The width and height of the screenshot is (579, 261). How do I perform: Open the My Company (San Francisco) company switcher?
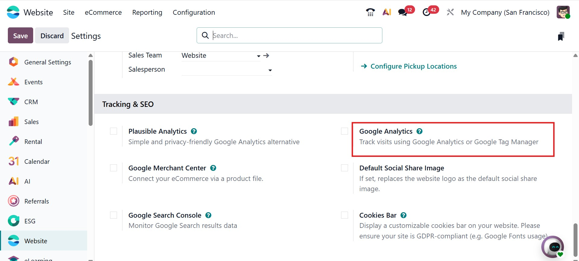505,12
